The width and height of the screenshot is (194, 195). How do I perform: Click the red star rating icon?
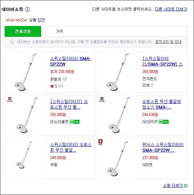coord(52,86)
